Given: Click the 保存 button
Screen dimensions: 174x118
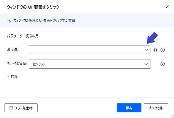Looking at the screenshot, I should (129, 108).
